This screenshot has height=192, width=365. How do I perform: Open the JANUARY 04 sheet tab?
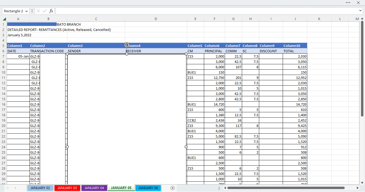(x=94, y=188)
